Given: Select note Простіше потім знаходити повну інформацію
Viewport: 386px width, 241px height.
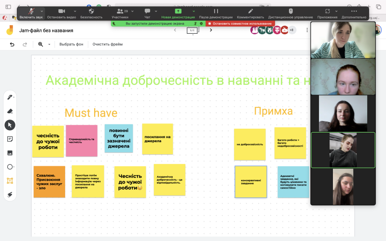Looking at the screenshot, I should tap(88, 182).
